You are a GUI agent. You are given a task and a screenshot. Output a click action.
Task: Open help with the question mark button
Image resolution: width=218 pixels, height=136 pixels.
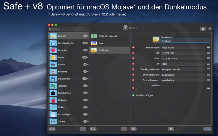[x=210, y=29]
